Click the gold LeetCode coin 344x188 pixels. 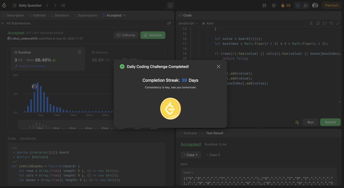(x=170, y=108)
